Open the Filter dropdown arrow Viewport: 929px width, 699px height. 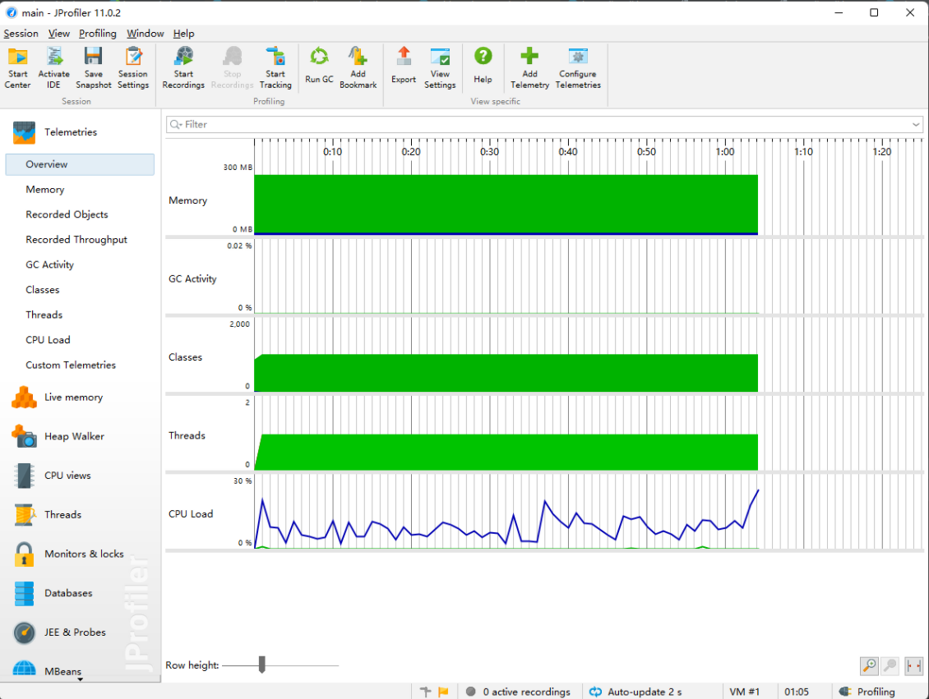click(916, 124)
